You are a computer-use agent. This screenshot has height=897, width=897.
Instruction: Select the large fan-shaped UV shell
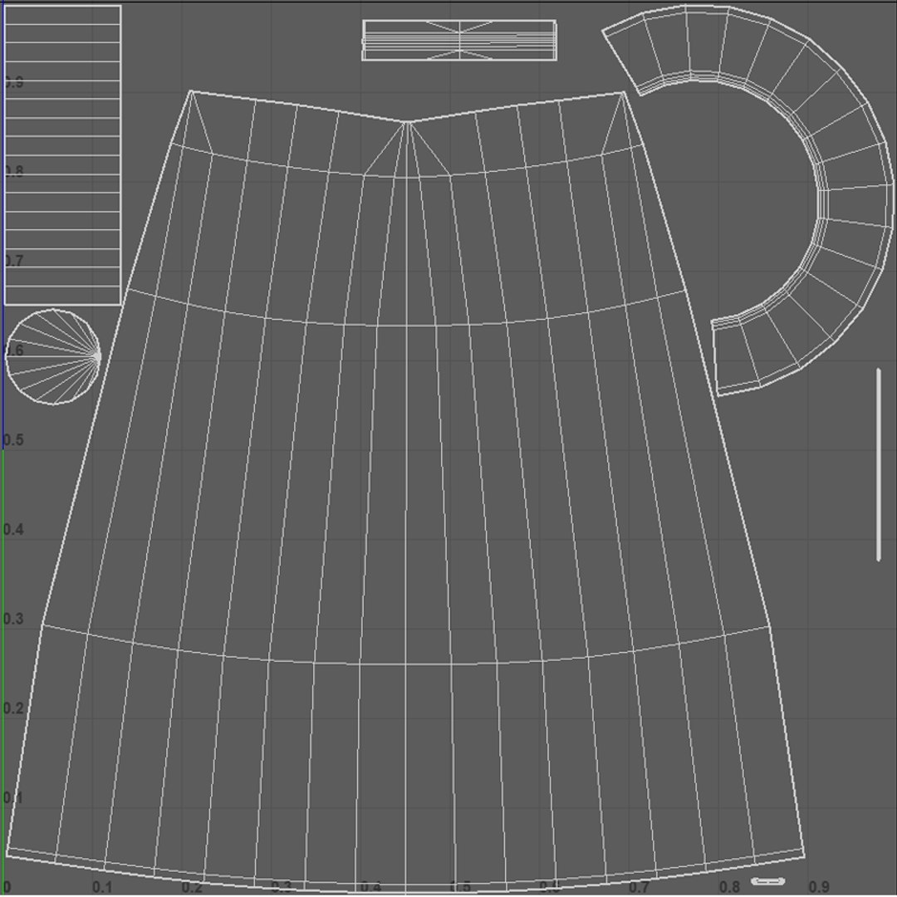click(x=405, y=492)
